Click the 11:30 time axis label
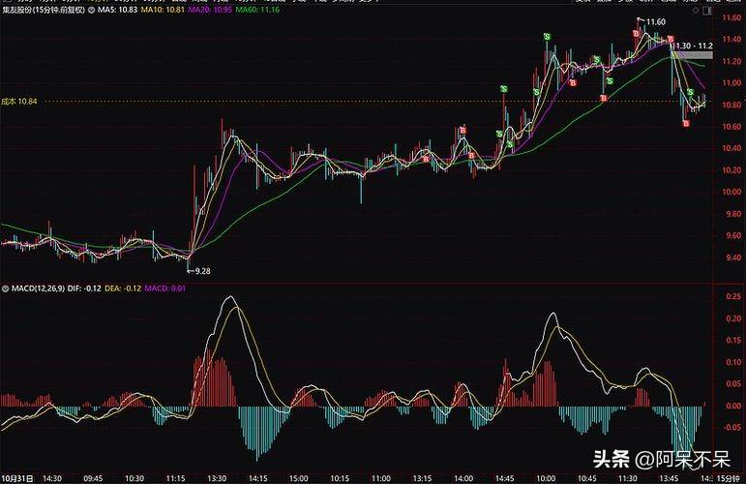Image resolution: width=746 pixels, height=484 pixels. [x=628, y=478]
